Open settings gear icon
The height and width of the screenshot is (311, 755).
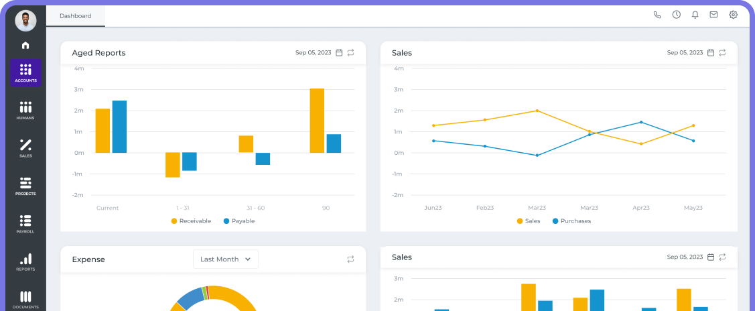(734, 15)
